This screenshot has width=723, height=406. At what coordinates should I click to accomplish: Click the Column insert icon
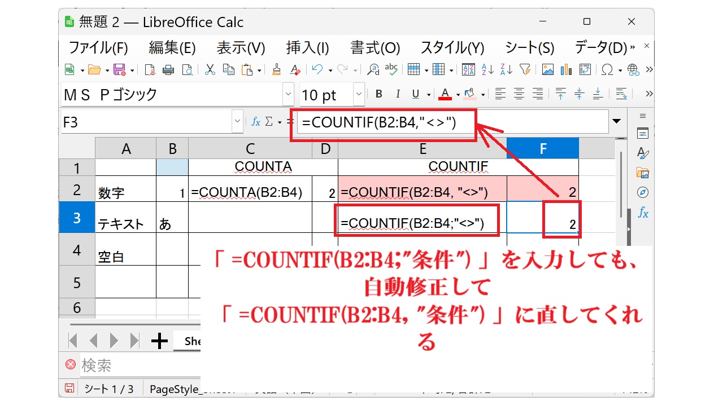[439, 69]
